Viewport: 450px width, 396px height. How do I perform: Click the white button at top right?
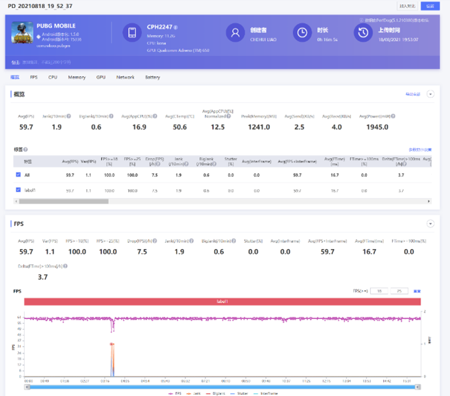click(x=407, y=6)
